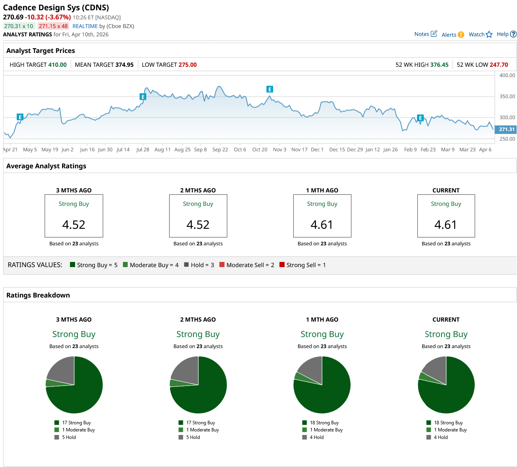The width and height of the screenshot is (517, 467).
Task: Select the earnings marker near Apr 21
Action: pos(20,117)
